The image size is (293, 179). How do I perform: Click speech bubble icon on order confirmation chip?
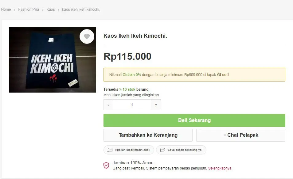pyautogui.click(x=162, y=150)
